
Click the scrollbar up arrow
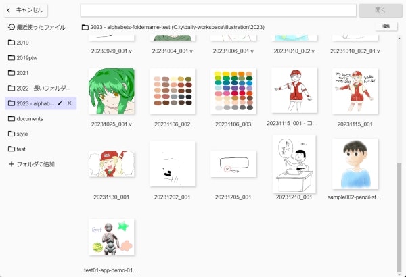[x=399, y=39]
